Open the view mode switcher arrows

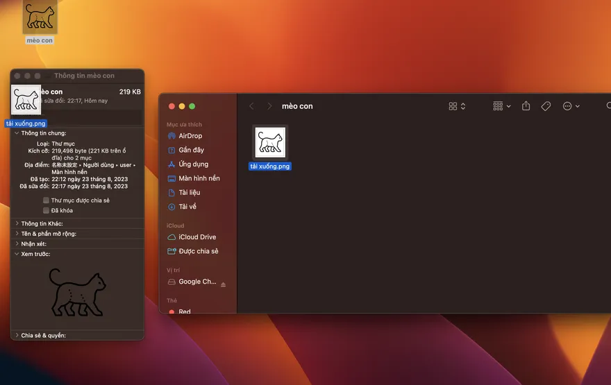(463, 106)
